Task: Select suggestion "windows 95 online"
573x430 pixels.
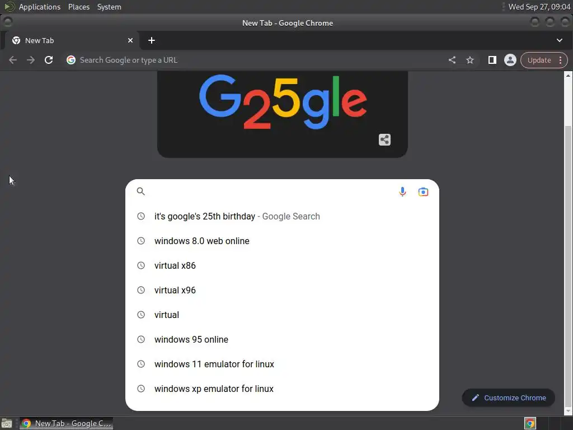Action: tap(283, 339)
